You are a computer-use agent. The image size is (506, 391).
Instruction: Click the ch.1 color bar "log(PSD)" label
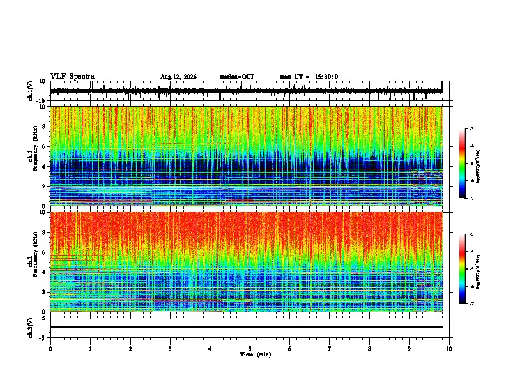click(x=479, y=166)
